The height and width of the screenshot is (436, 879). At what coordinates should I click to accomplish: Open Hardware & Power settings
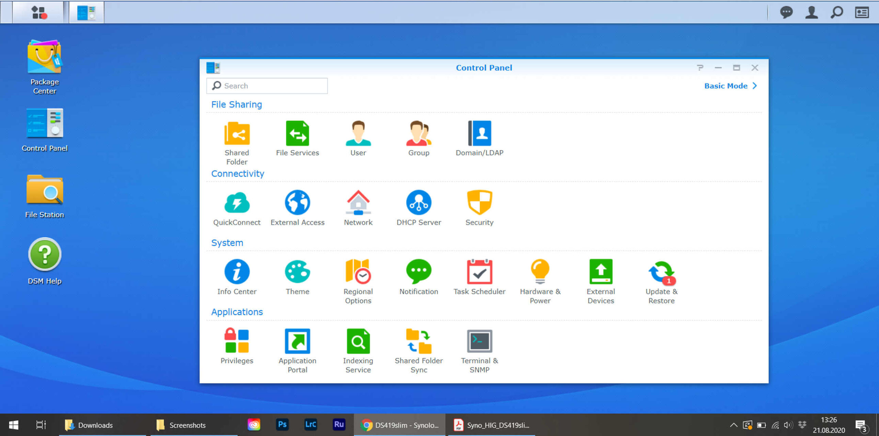coord(540,281)
